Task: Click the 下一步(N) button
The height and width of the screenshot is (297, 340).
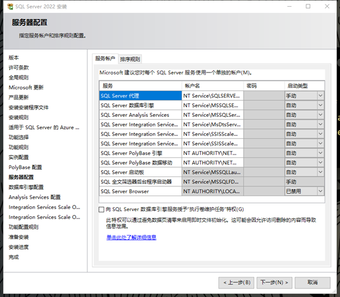Action: click(x=274, y=282)
